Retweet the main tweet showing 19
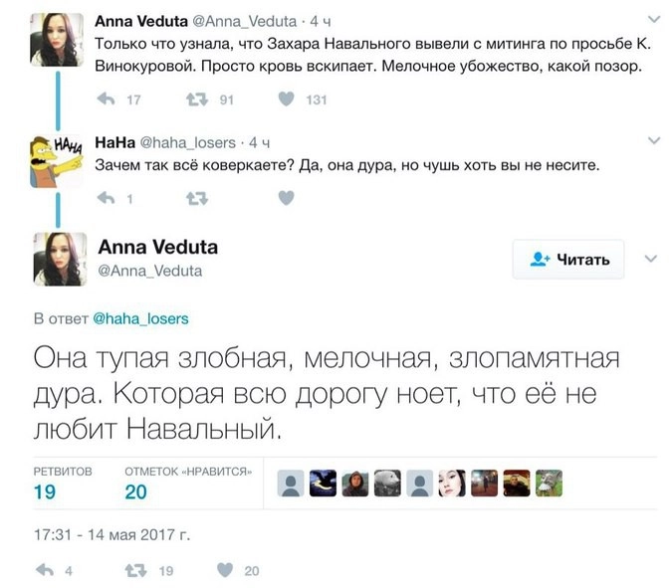Screen dimensions: 672x588 135,570
